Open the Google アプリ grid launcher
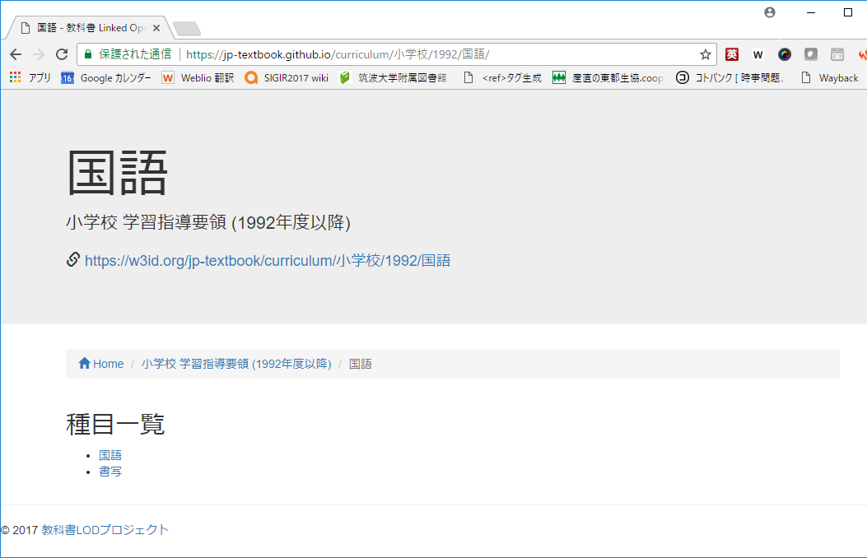This screenshot has height=558, width=867. point(14,77)
